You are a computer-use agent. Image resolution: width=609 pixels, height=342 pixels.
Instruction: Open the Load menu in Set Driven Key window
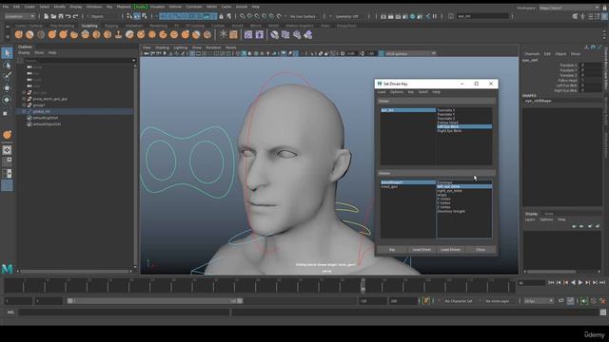(382, 92)
